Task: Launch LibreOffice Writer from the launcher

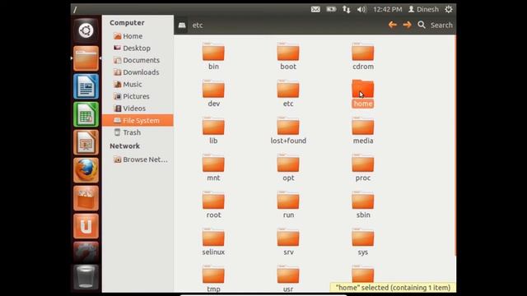Action: [86, 86]
